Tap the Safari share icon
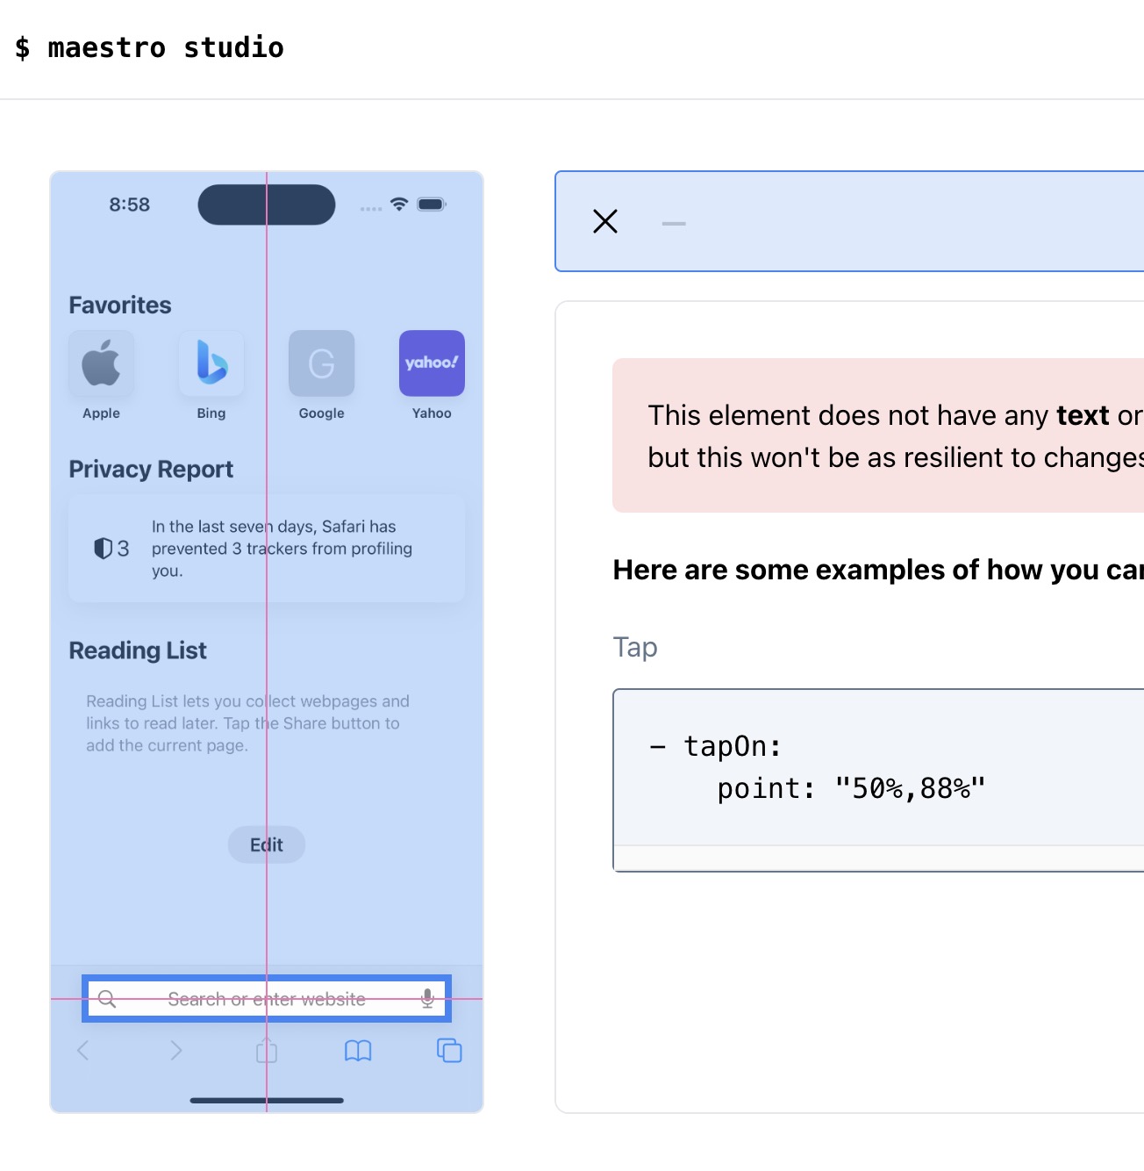 click(x=267, y=1050)
